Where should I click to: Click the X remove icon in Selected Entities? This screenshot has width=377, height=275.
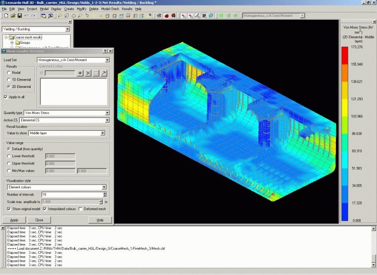tap(88, 73)
